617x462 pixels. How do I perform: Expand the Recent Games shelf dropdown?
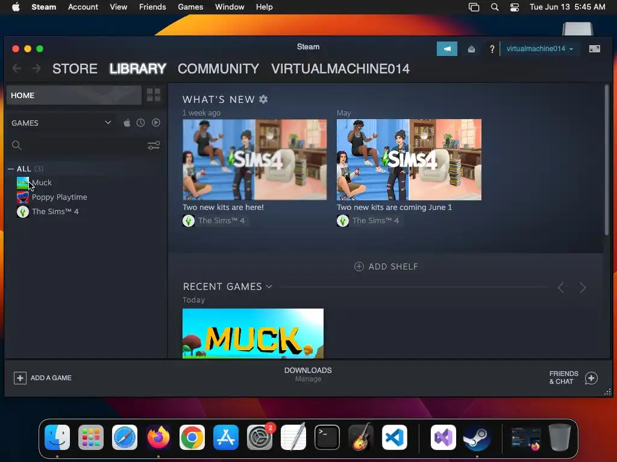269,287
